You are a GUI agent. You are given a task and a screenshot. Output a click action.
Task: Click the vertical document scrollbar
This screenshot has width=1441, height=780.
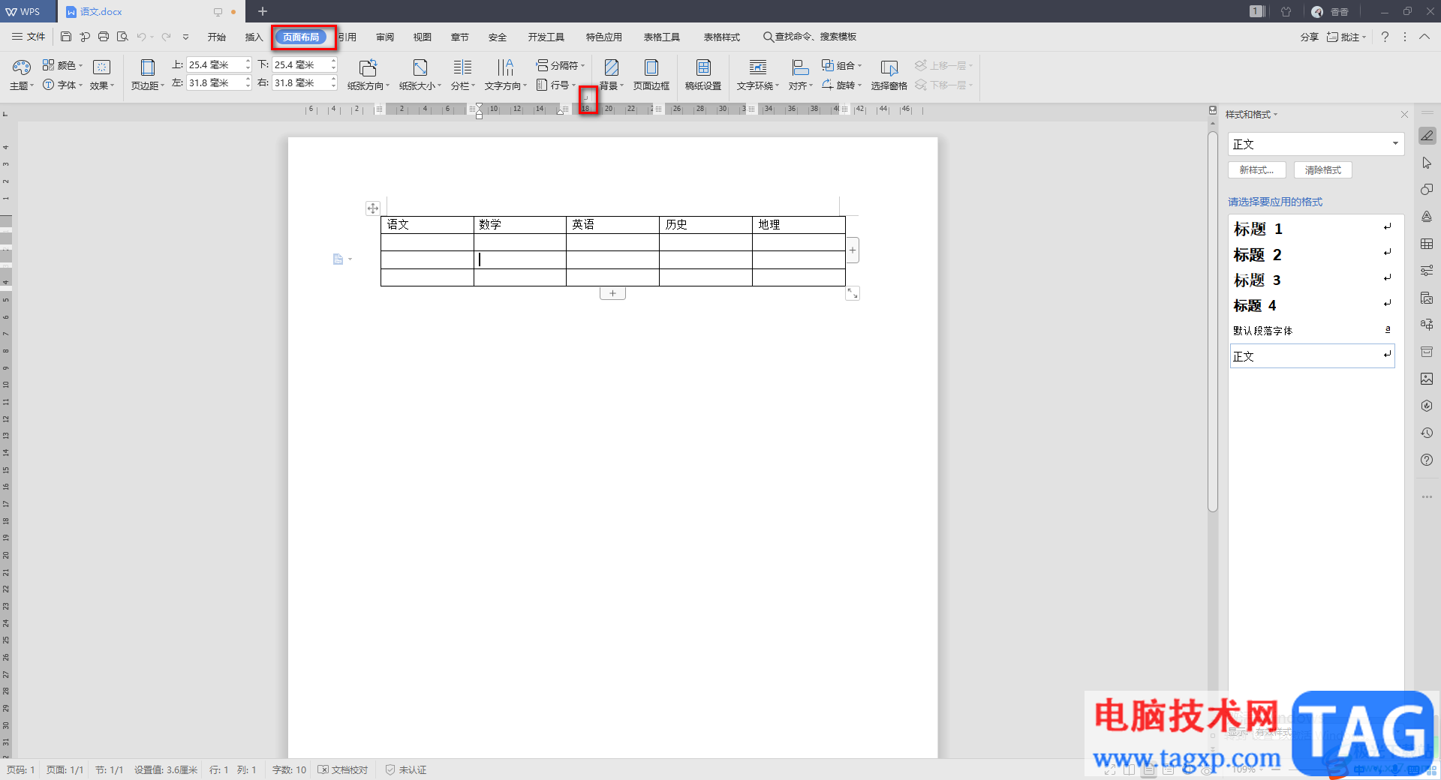tap(1213, 322)
